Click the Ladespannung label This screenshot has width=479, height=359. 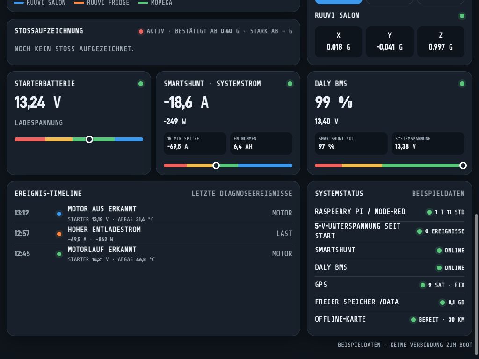click(39, 123)
